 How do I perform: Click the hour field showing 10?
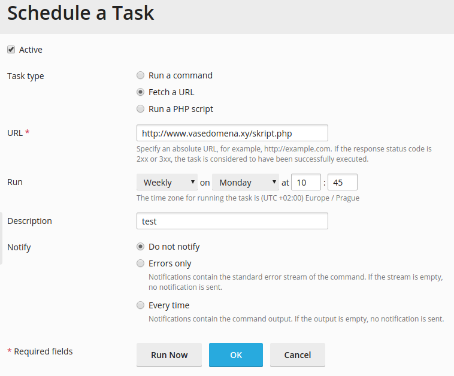point(306,182)
